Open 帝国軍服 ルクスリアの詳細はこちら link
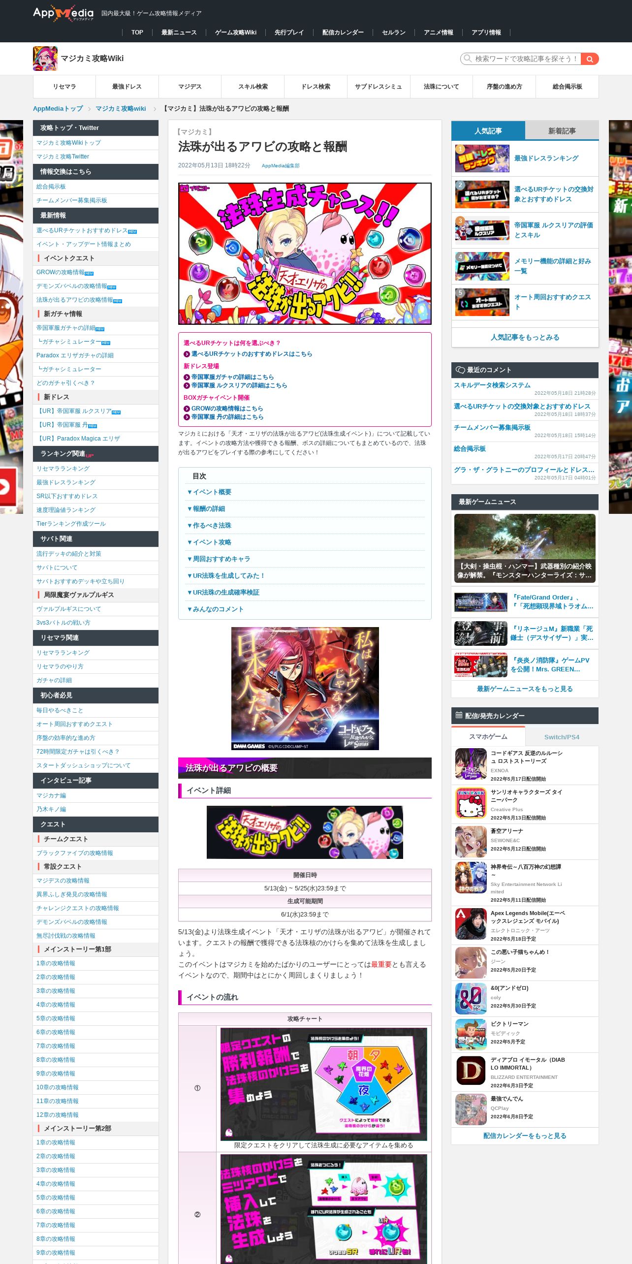The width and height of the screenshot is (632, 1264). pos(239,385)
